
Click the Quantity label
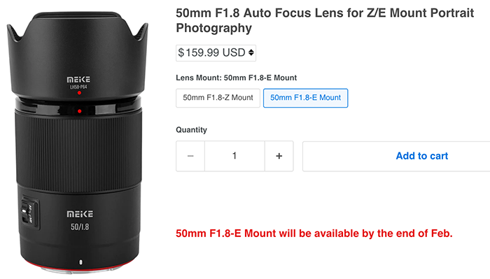191,130
